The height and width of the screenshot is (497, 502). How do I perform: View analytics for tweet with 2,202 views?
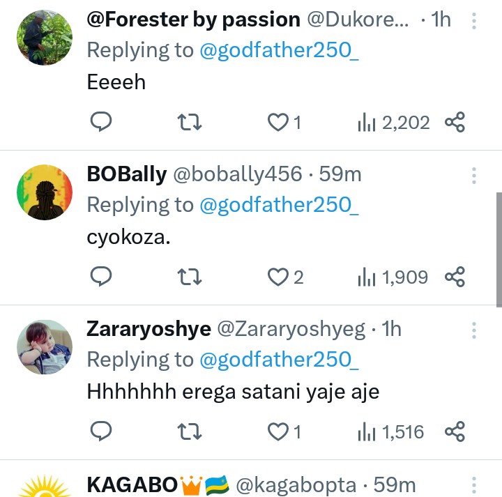coord(393,123)
